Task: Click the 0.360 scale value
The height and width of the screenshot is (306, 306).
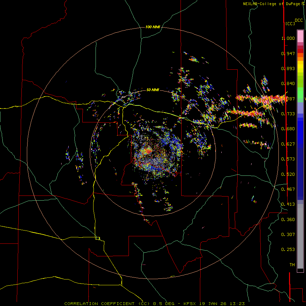Action: (288, 220)
